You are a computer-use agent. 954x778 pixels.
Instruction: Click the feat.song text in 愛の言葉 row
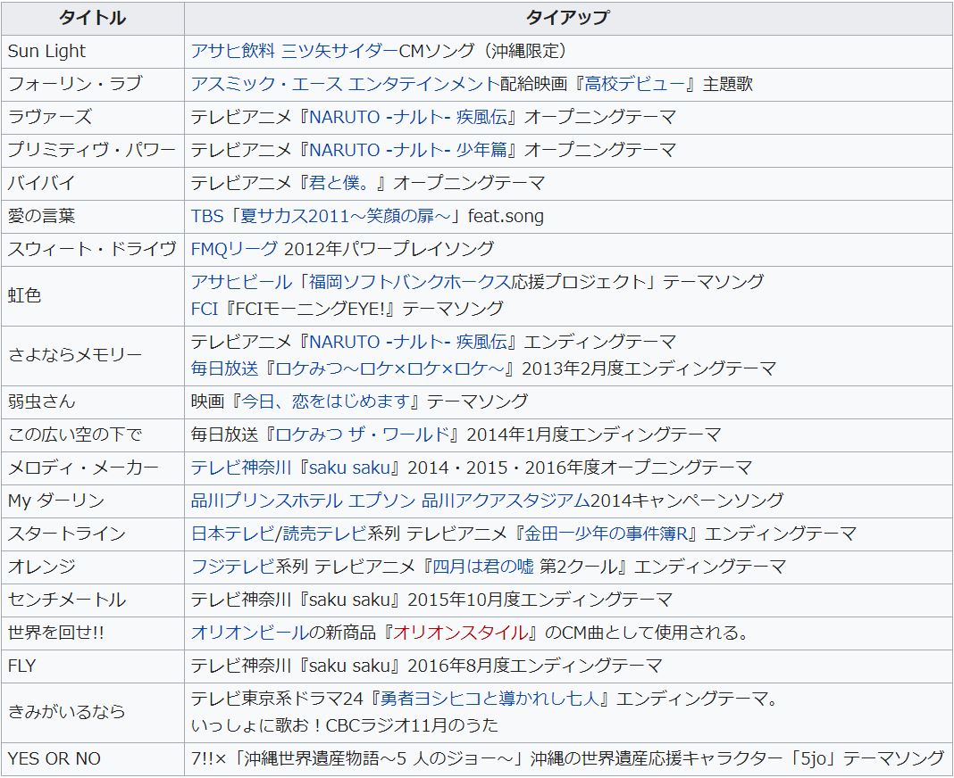click(x=506, y=216)
